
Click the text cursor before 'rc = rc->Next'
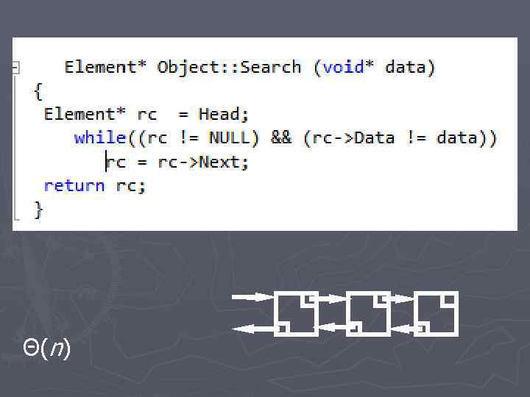click(x=107, y=162)
